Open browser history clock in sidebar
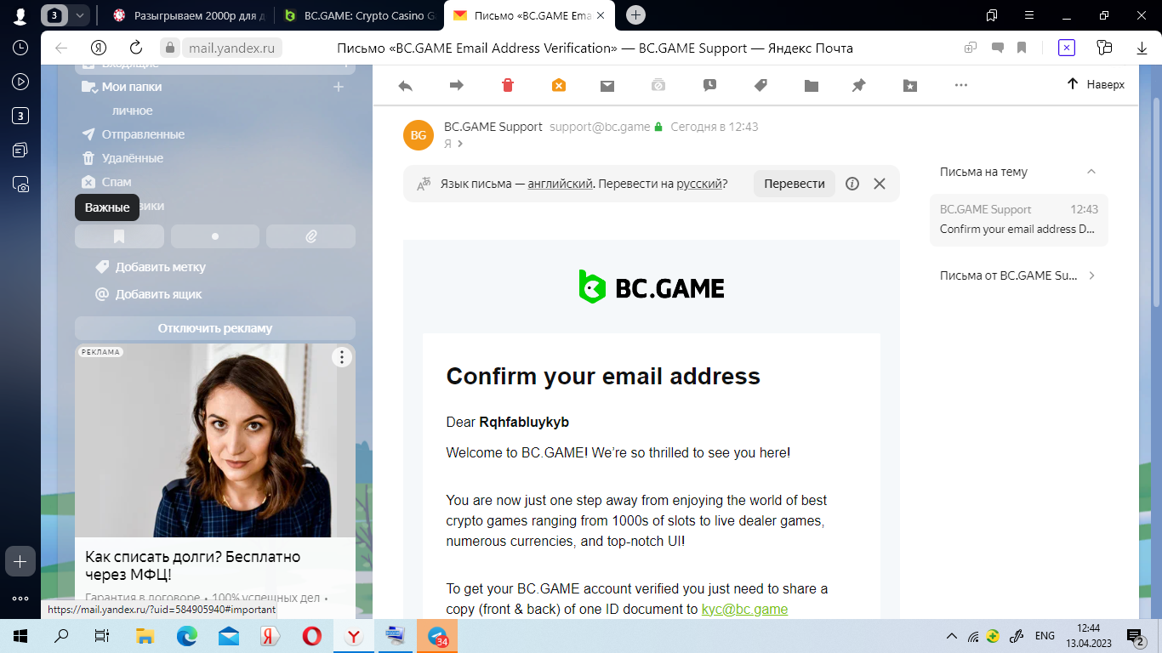 click(20, 48)
